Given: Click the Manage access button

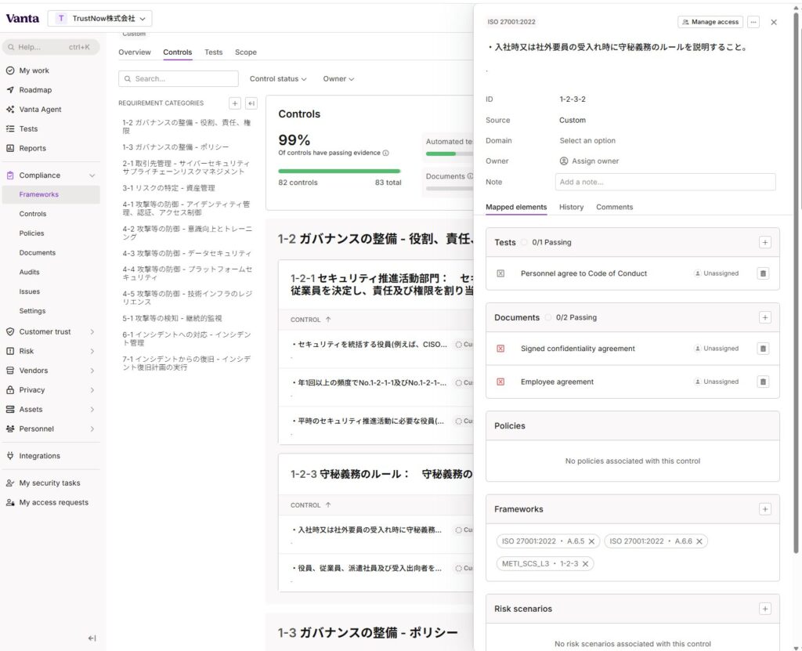Looking at the screenshot, I should coord(710,22).
